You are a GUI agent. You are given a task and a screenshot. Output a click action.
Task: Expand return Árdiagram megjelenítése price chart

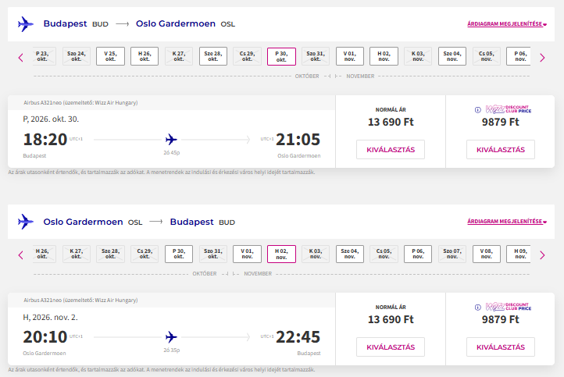coord(507,222)
